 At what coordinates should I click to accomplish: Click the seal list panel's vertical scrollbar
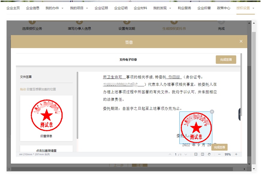coord(77,105)
